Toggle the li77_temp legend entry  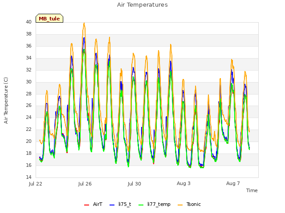coord(155,204)
